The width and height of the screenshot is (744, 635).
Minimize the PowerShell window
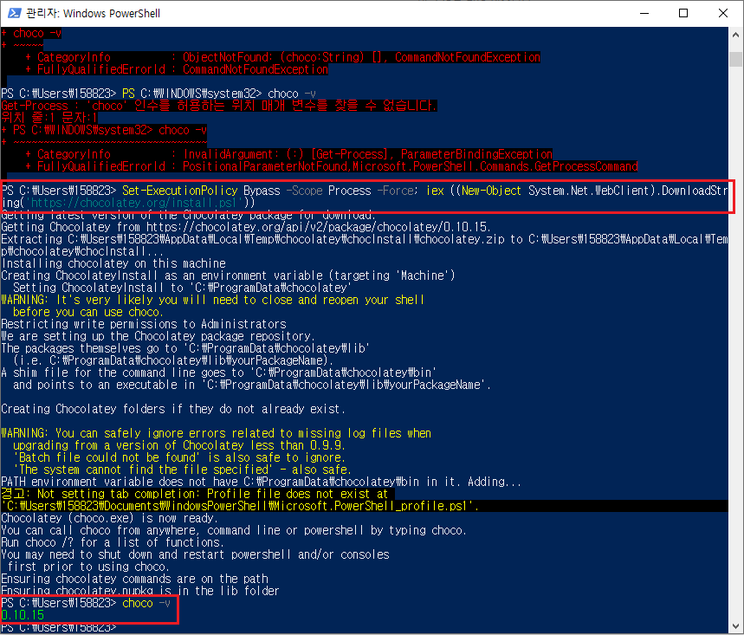click(x=644, y=13)
